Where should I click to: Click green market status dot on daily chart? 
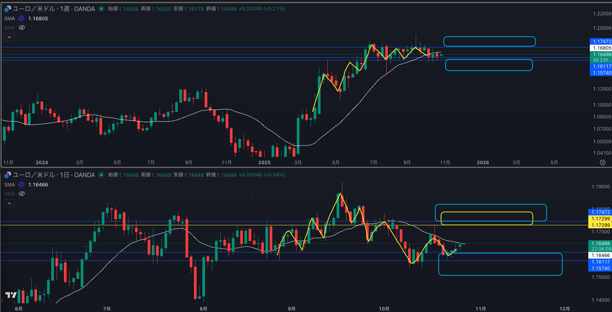(x=101, y=175)
